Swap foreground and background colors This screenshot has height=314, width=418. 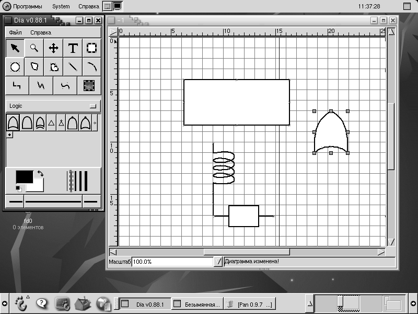(40, 174)
